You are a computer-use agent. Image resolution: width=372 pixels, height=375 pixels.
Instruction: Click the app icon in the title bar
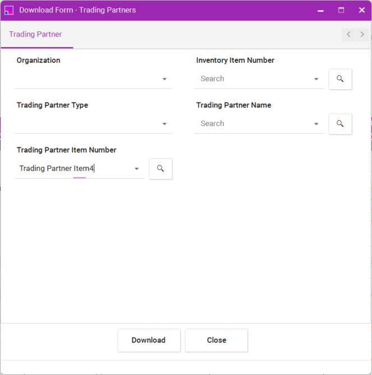[9, 10]
